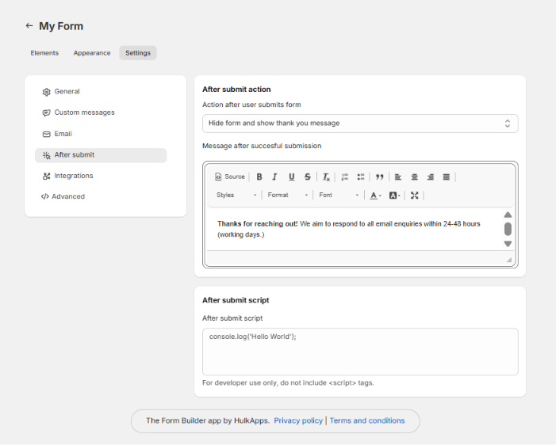556x445 pixels.
Task: Align text right
Action: [x=431, y=177]
